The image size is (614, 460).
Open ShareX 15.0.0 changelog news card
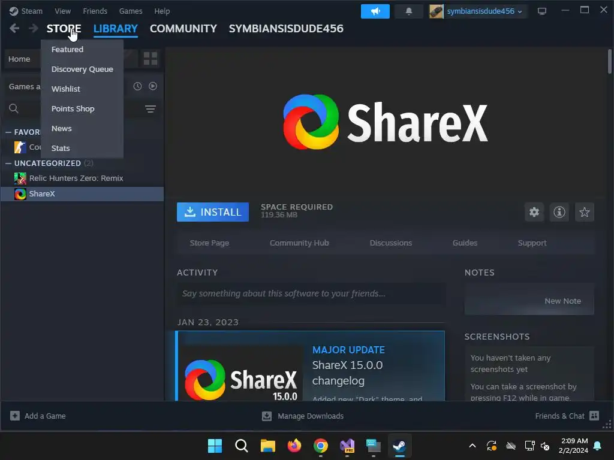pyautogui.click(x=311, y=366)
